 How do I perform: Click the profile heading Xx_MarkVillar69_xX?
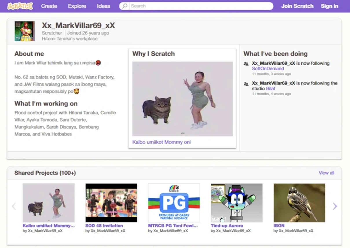78,26
